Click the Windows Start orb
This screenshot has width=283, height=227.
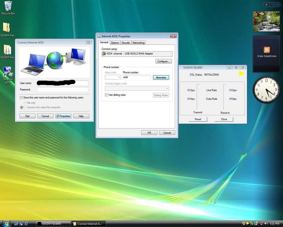[x=6, y=223]
